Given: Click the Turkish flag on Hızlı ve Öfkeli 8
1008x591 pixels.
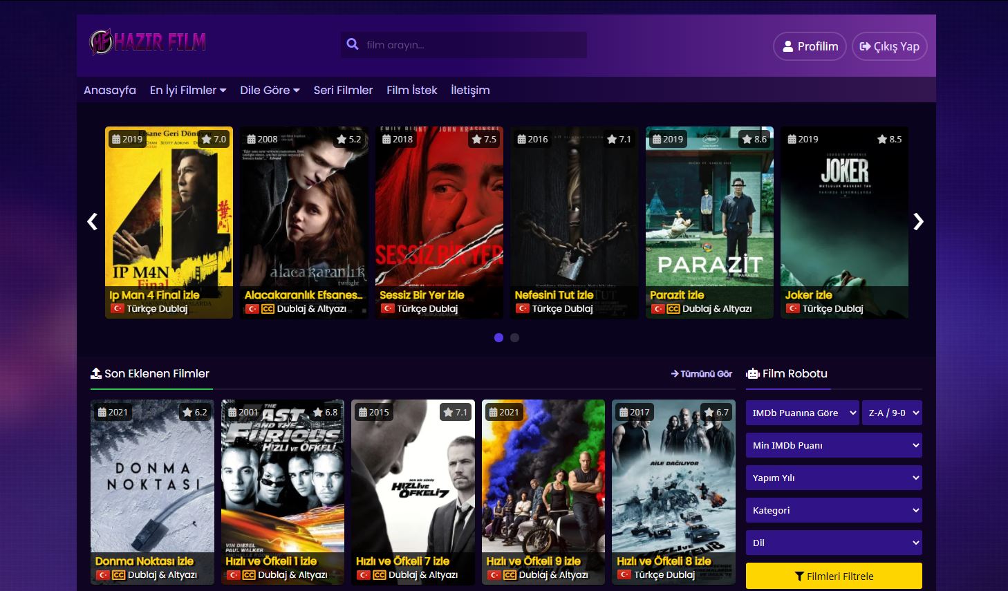Looking at the screenshot, I should click(x=624, y=574).
